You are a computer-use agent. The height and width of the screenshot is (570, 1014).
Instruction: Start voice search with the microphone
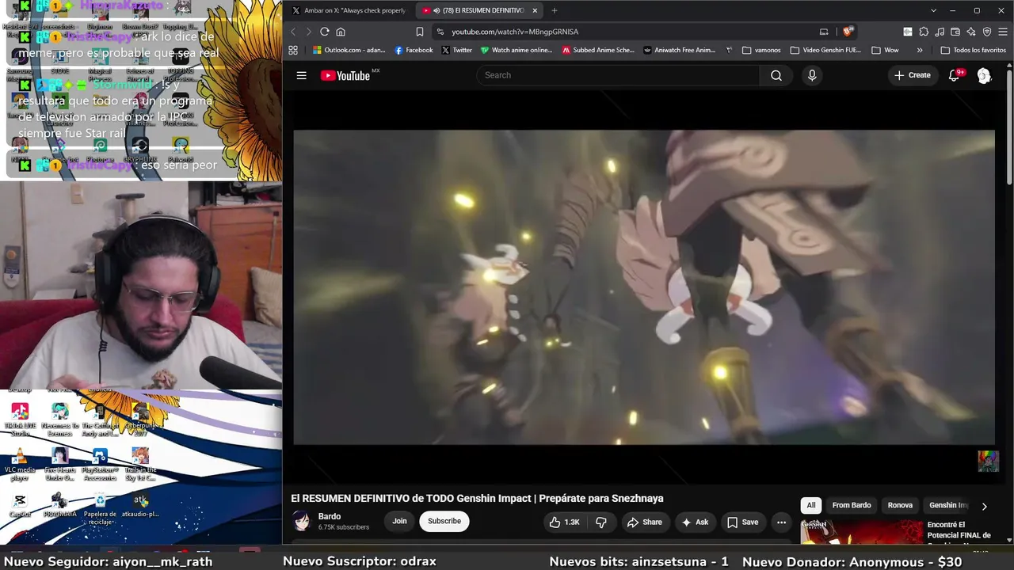pyautogui.click(x=811, y=75)
